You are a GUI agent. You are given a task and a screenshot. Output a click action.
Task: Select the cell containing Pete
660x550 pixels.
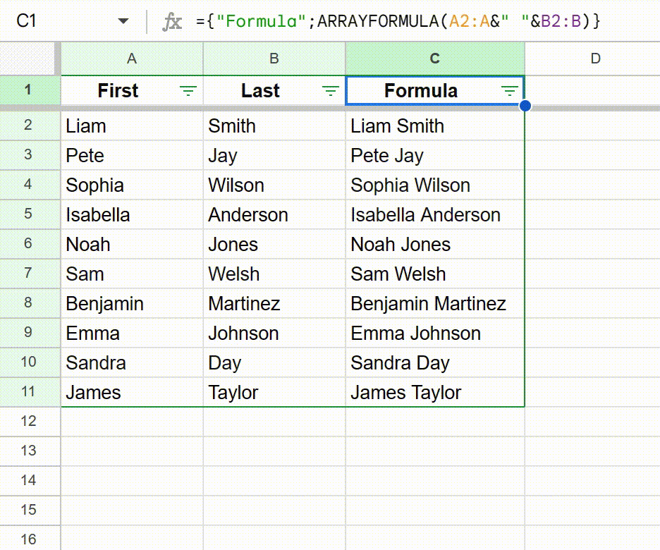click(132, 155)
